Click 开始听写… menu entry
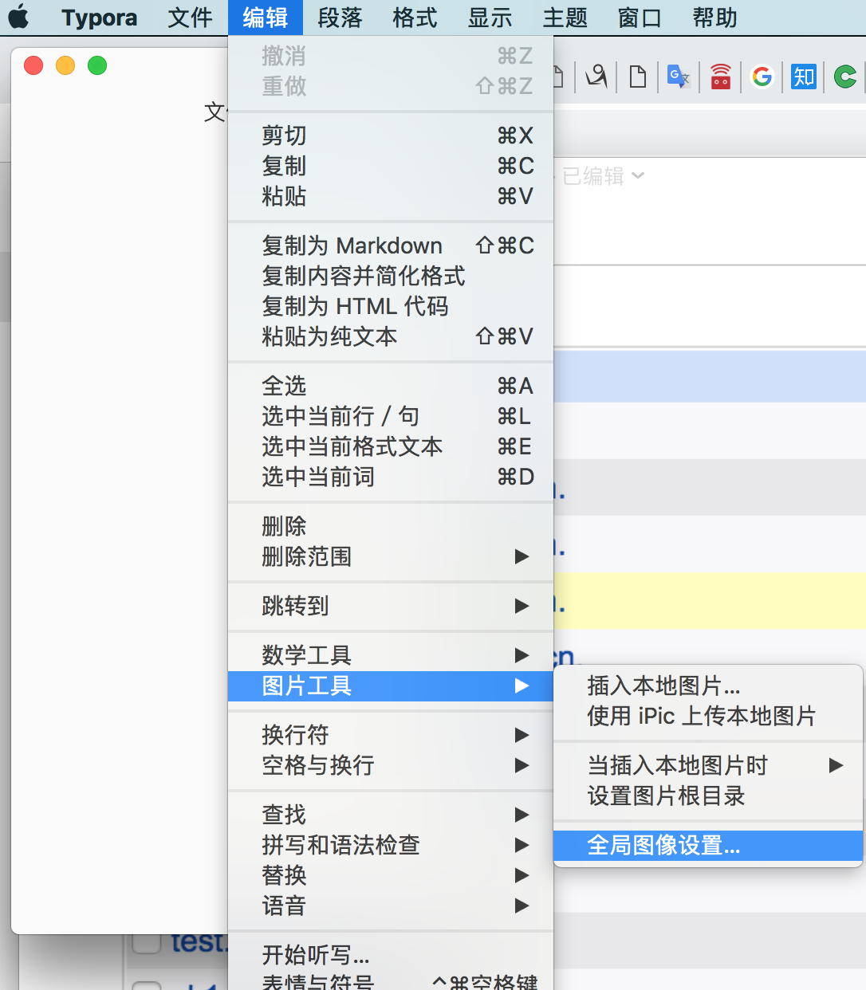 click(x=391, y=955)
